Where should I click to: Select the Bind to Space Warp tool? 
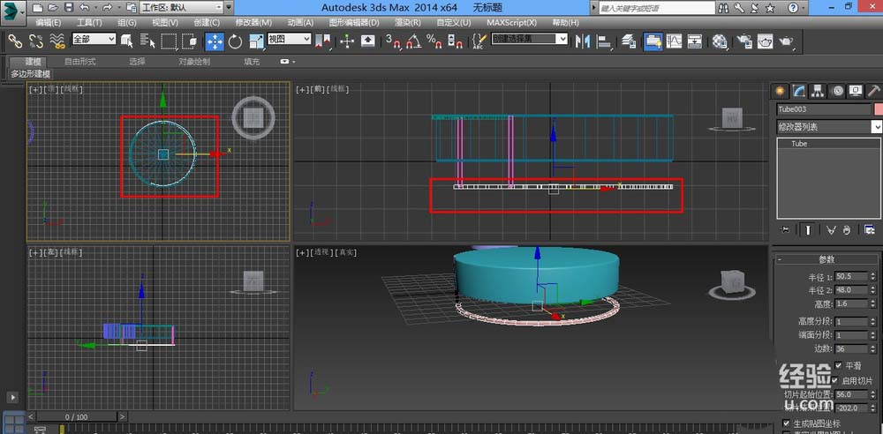tap(57, 41)
